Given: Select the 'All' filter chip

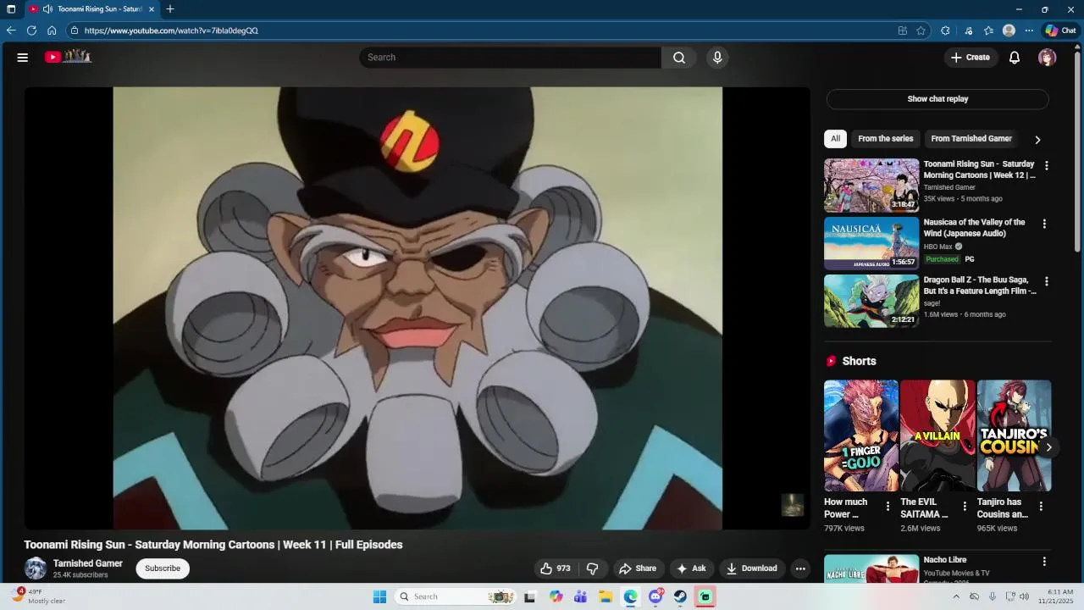Looking at the screenshot, I should pyautogui.click(x=835, y=139).
